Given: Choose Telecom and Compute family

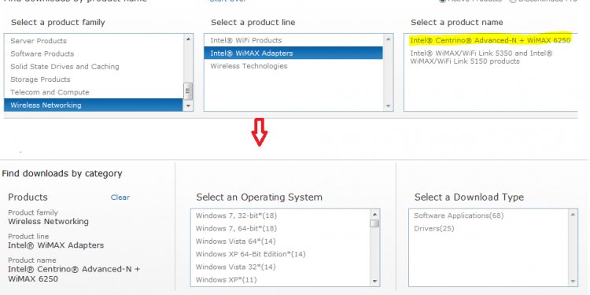Looking at the screenshot, I should (x=94, y=92).
